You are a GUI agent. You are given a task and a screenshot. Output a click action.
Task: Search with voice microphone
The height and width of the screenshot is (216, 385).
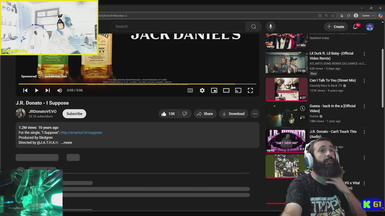271,26
